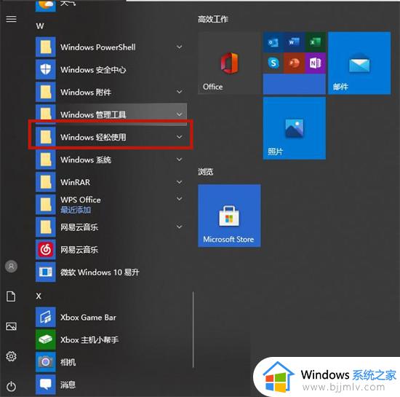Image resolution: width=400 pixels, height=397 pixels.
Task: Click the W letter index header
Action: click(40, 26)
